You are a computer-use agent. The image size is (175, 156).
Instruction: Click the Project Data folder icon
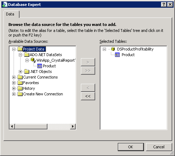pos(20,49)
